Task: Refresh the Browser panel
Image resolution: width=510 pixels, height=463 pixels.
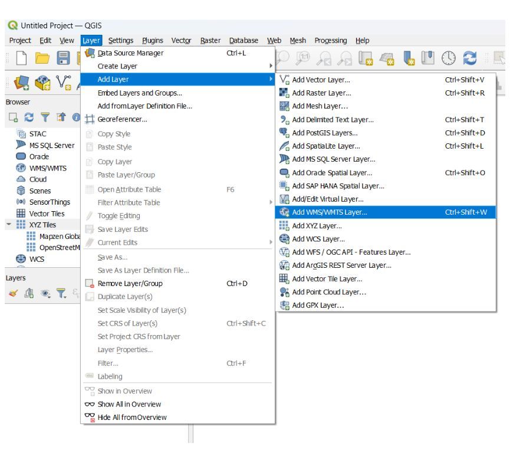Action: [x=29, y=117]
